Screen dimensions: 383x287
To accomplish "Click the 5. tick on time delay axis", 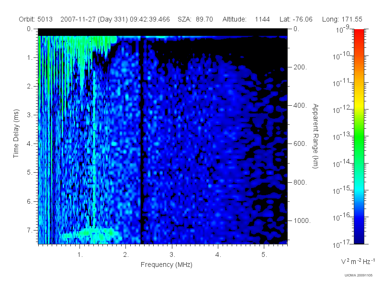I will point(29,172).
